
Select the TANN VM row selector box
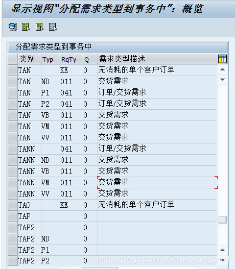(13, 183)
